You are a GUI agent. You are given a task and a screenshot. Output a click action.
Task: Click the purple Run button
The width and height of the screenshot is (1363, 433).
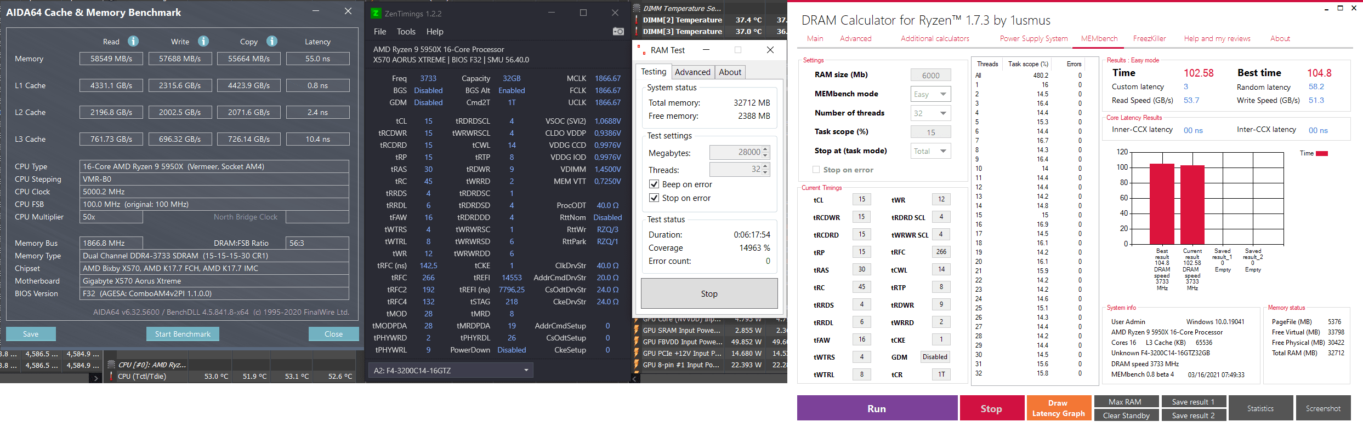point(877,408)
